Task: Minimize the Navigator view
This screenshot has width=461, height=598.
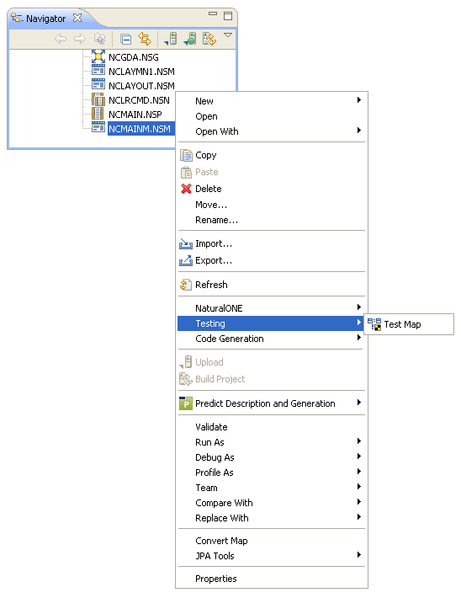Action: (213, 13)
